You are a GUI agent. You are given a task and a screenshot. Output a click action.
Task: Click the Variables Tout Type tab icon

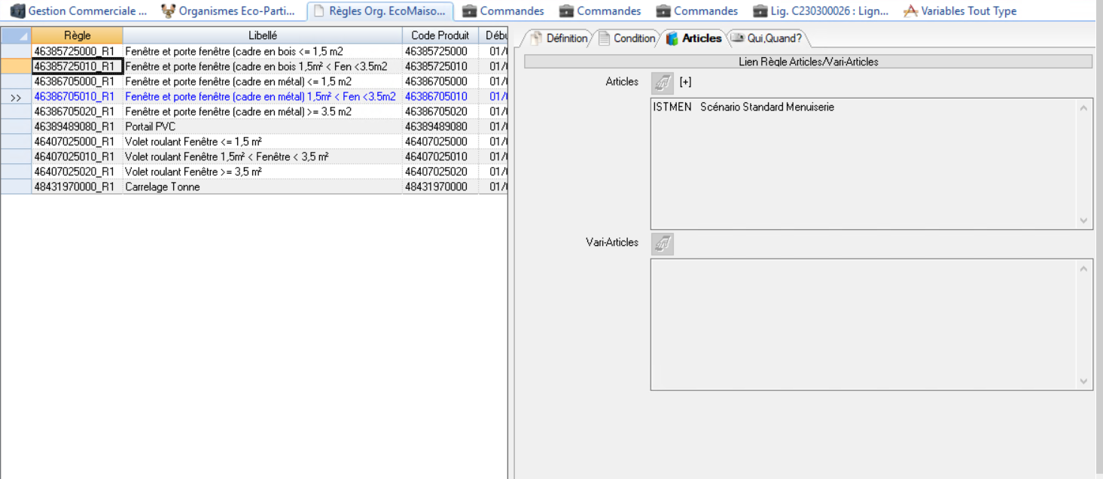point(910,11)
